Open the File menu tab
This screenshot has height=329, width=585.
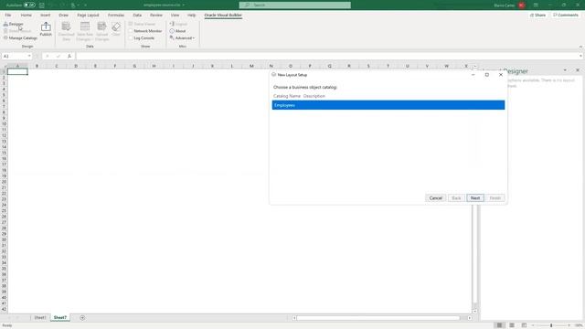pyautogui.click(x=8, y=15)
